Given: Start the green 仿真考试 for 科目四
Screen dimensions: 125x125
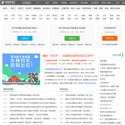Looking at the screenshot, I should click(x=72, y=38).
